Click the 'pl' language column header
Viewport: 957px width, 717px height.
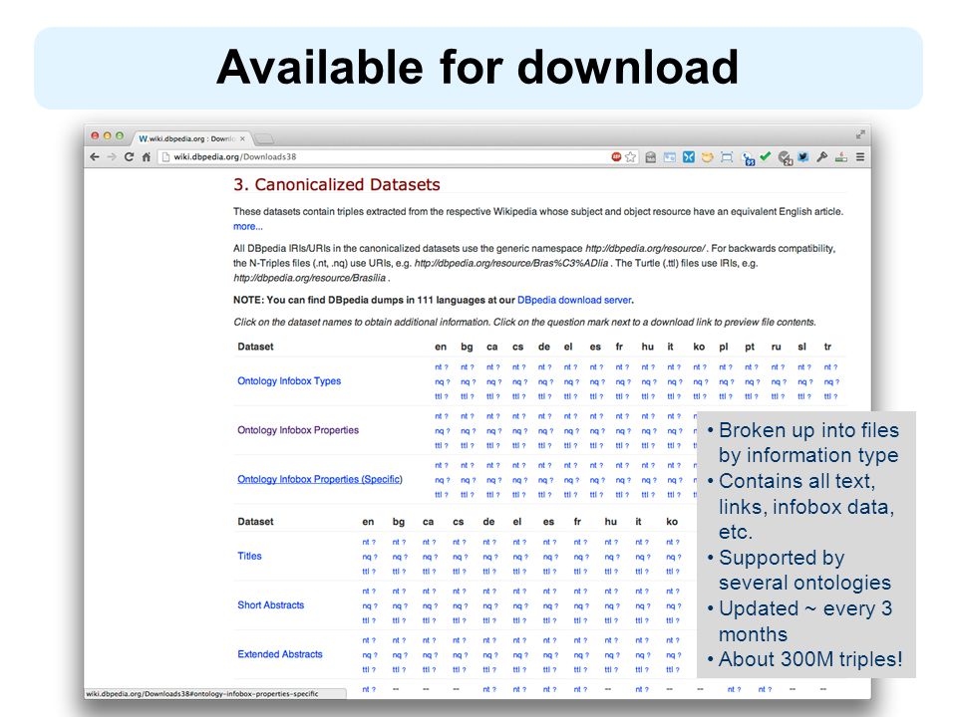[x=724, y=347]
